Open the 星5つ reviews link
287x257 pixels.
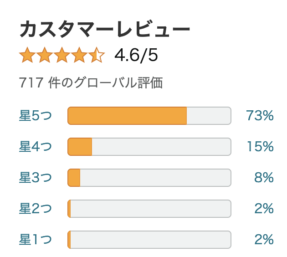pos(36,116)
